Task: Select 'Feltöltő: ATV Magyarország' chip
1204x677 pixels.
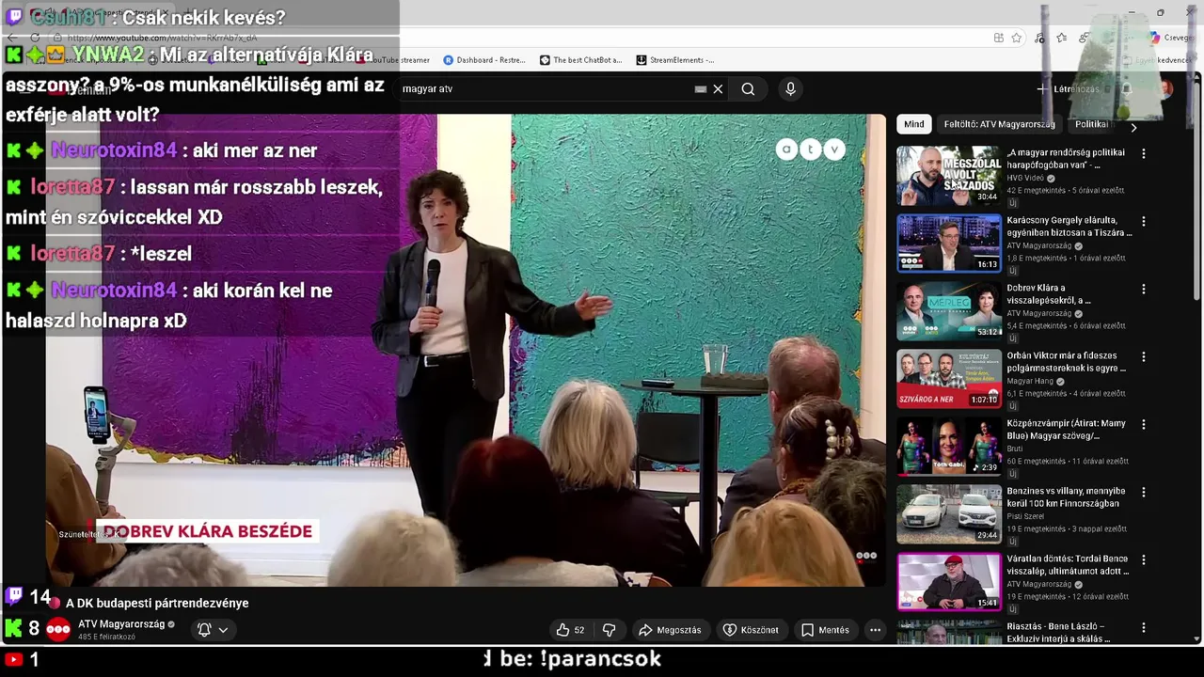Action: (999, 124)
